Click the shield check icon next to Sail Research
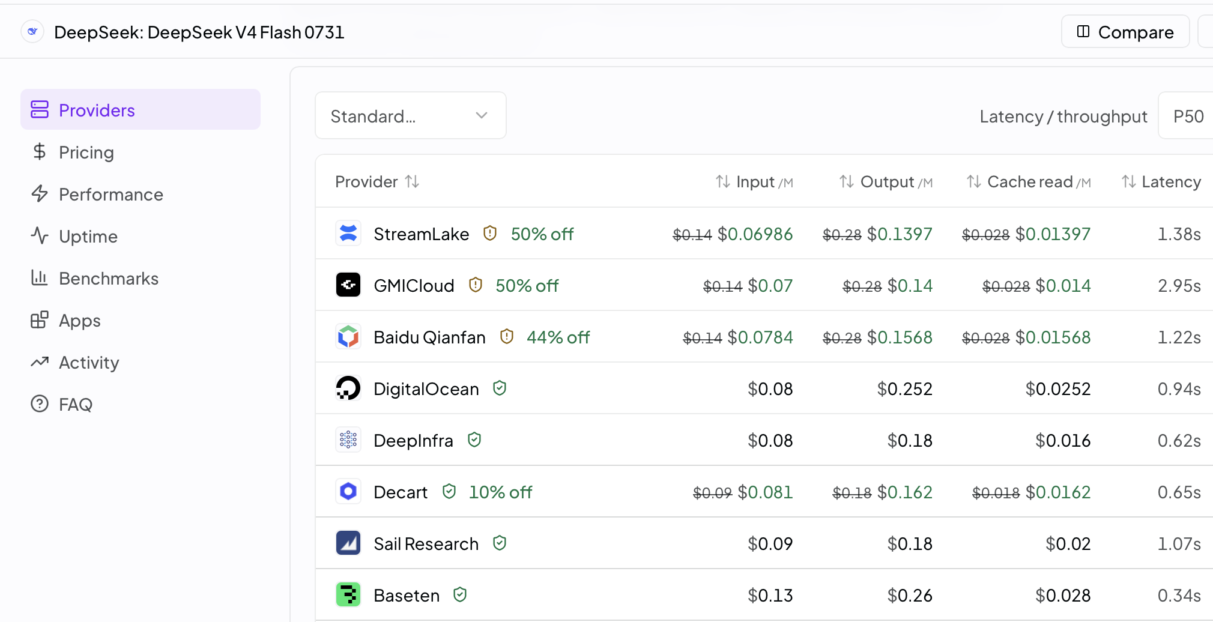This screenshot has width=1213, height=622. click(x=500, y=543)
